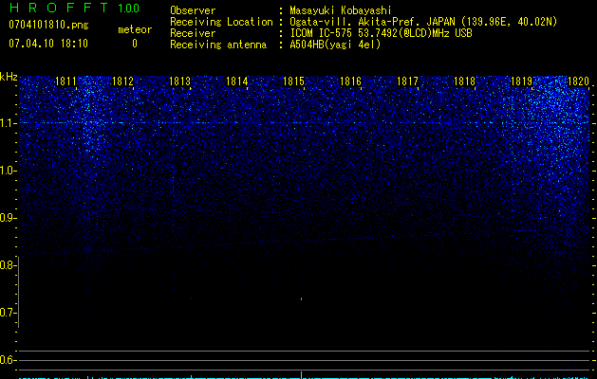The width and height of the screenshot is (597, 379).
Task: Click the 'Receiver' field label
Action: pos(193,33)
